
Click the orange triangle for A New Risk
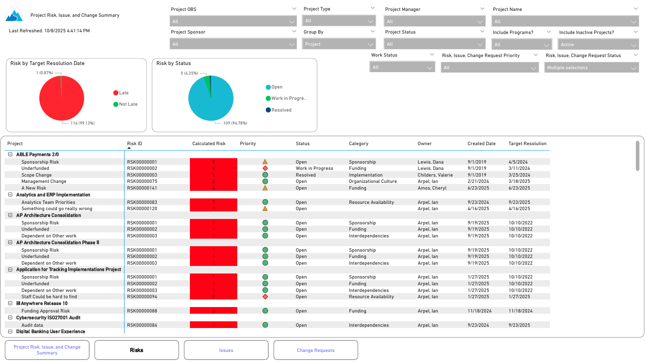[265, 188]
